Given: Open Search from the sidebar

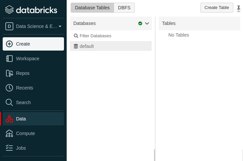Looking at the screenshot, I should pos(33,102).
